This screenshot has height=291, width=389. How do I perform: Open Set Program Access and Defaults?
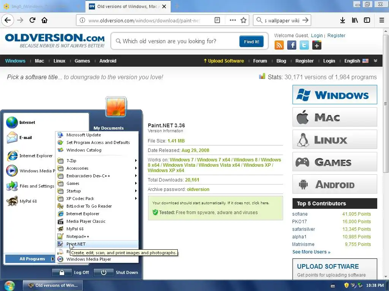(97, 142)
